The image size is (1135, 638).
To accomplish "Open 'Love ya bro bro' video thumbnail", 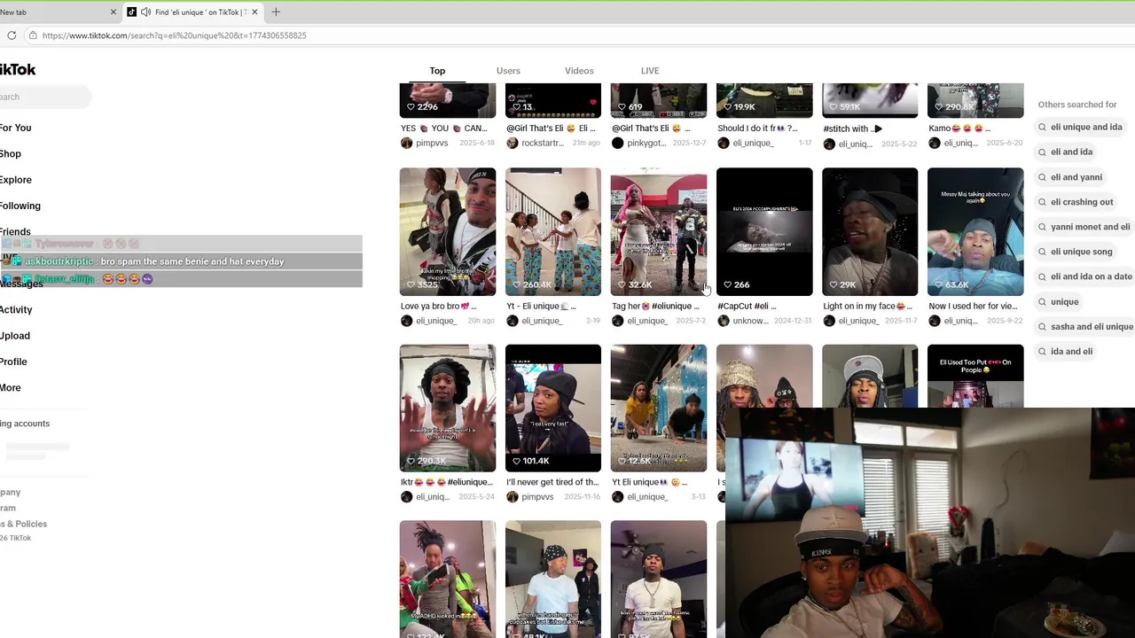I will tap(448, 231).
